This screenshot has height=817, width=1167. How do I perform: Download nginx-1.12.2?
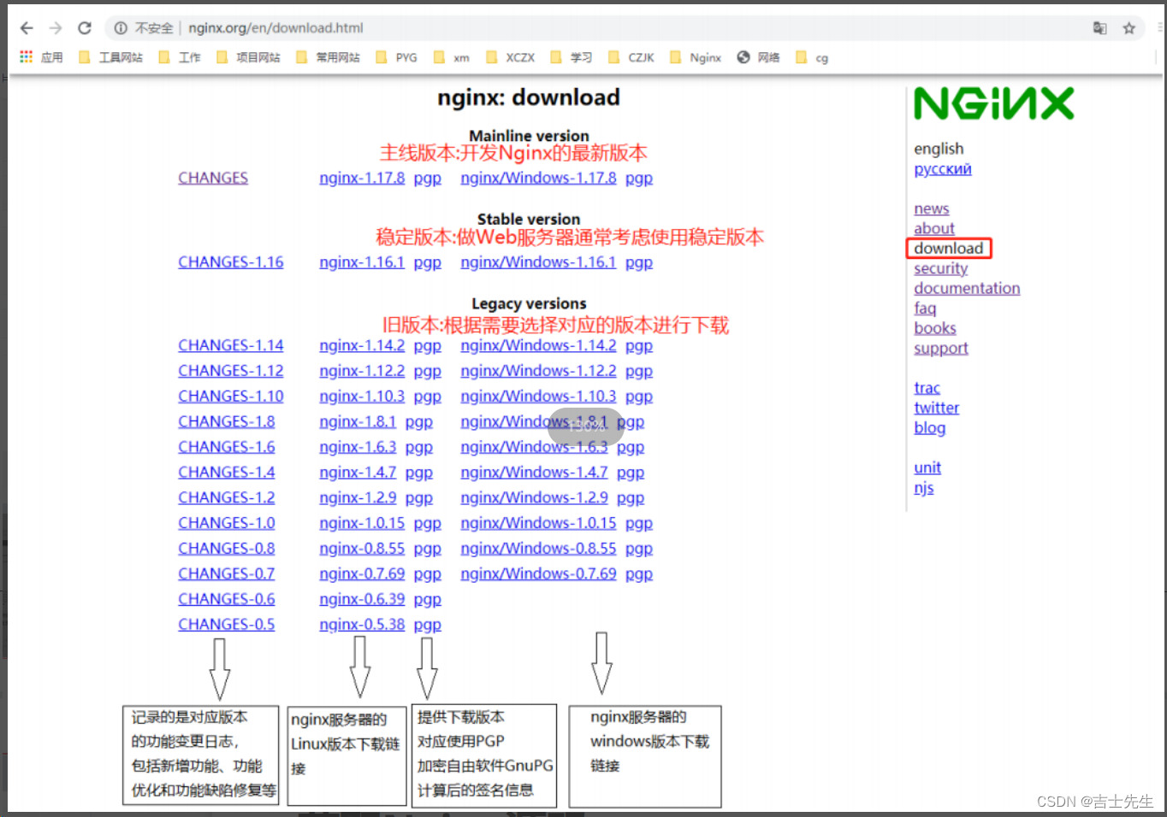coord(362,371)
